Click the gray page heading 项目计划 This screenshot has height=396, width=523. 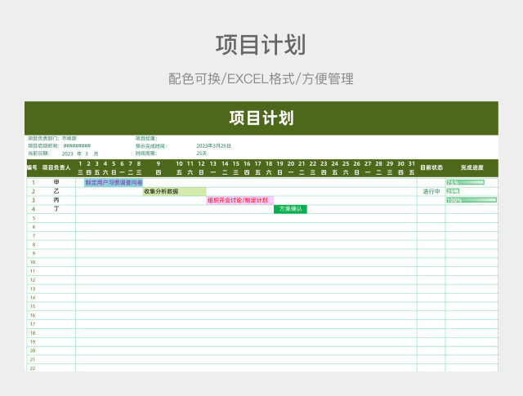click(261, 45)
